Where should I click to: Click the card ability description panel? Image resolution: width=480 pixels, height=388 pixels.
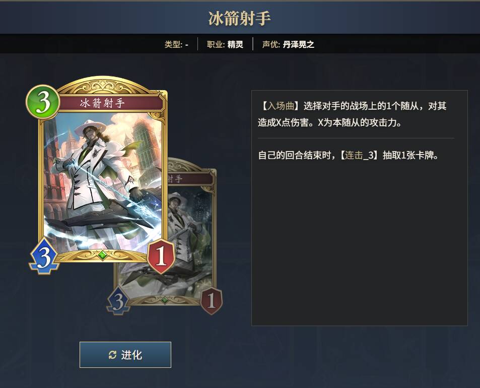360,208
